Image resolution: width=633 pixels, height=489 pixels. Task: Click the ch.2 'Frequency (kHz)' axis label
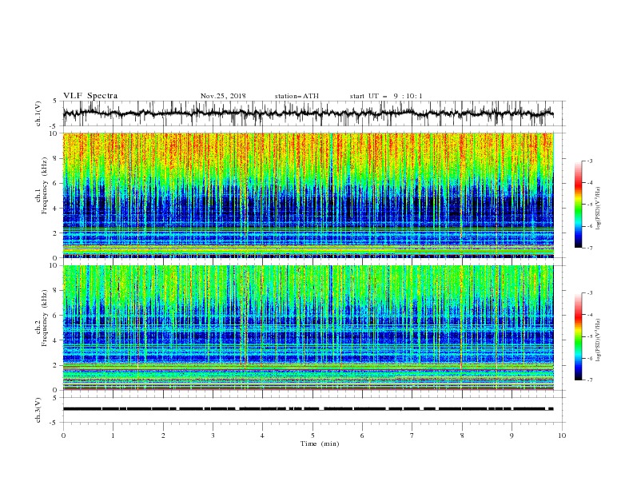click(45, 318)
